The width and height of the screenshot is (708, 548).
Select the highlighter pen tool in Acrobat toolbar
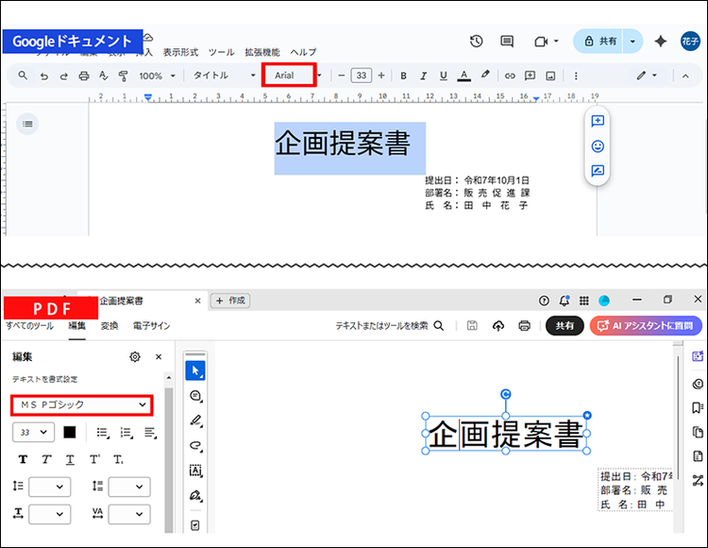[195, 420]
